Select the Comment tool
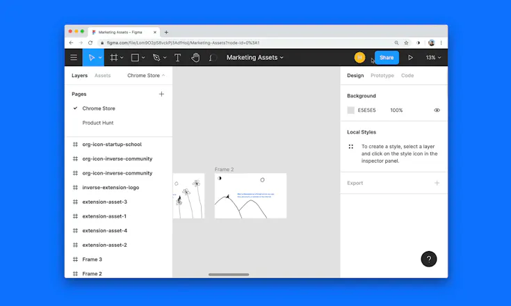This screenshot has width=511, height=306. [213, 58]
